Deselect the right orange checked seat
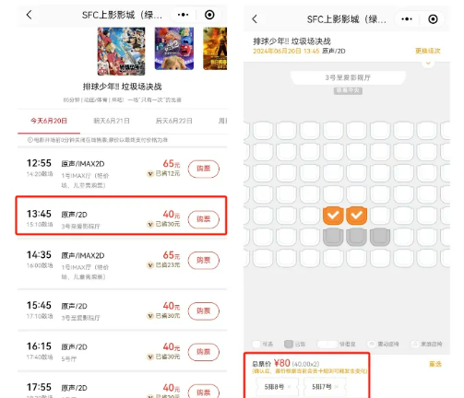 point(357,216)
